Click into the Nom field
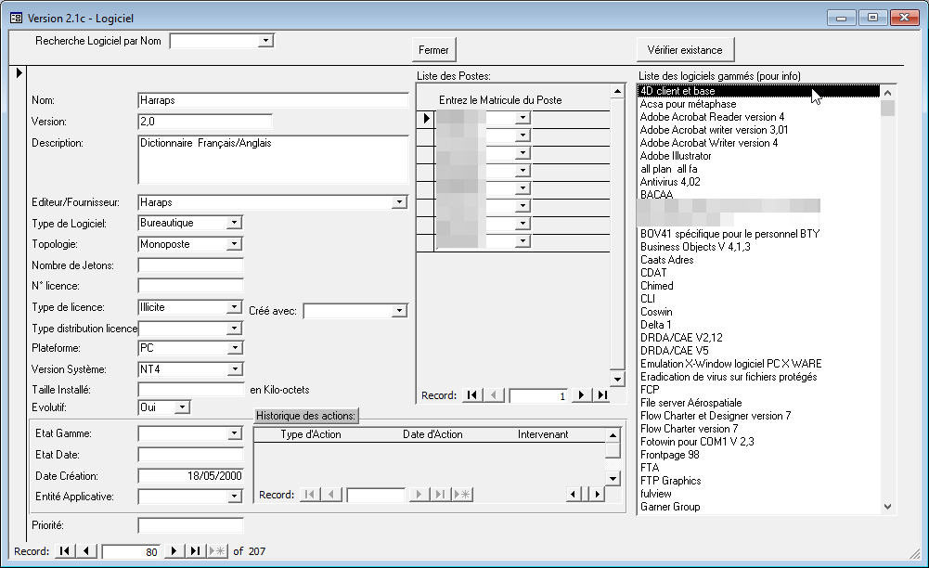The height and width of the screenshot is (568, 929). (273, 100)
